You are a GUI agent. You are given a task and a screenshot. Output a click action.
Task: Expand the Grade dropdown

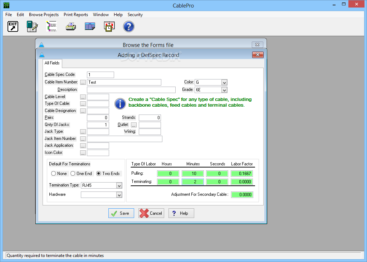coord(224,90)
